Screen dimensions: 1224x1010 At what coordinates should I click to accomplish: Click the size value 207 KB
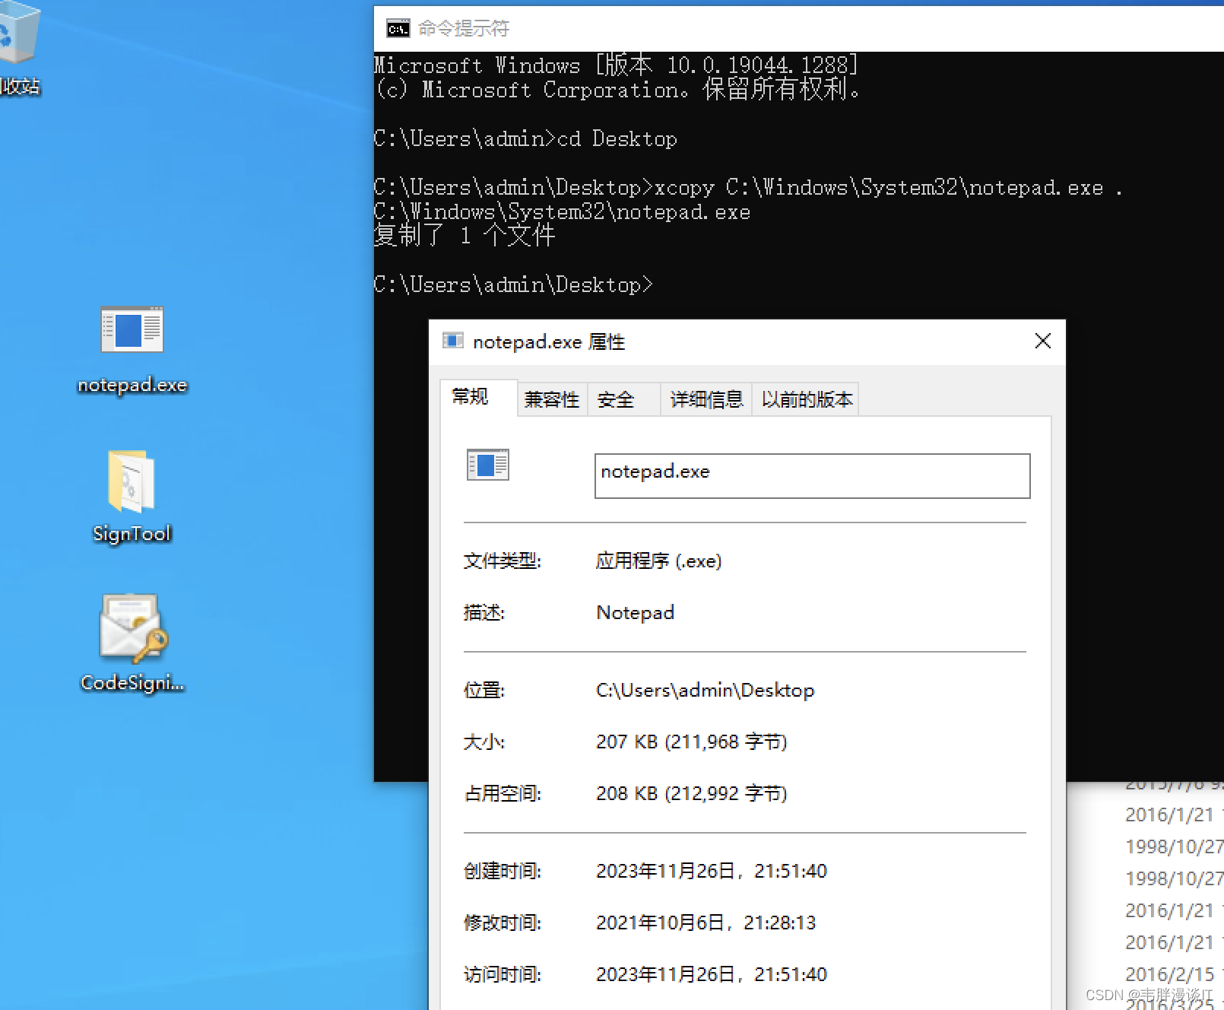(691, 742)
